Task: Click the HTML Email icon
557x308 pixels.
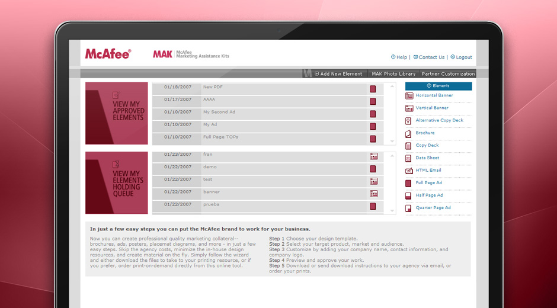Action: point(409,171)
